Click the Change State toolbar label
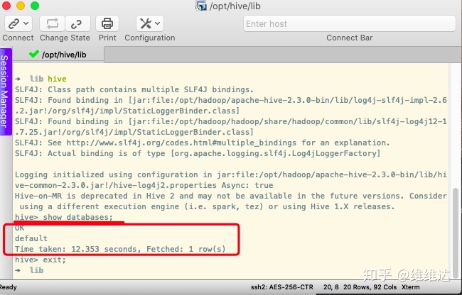 pyautogui.click(x=65, y=38)
